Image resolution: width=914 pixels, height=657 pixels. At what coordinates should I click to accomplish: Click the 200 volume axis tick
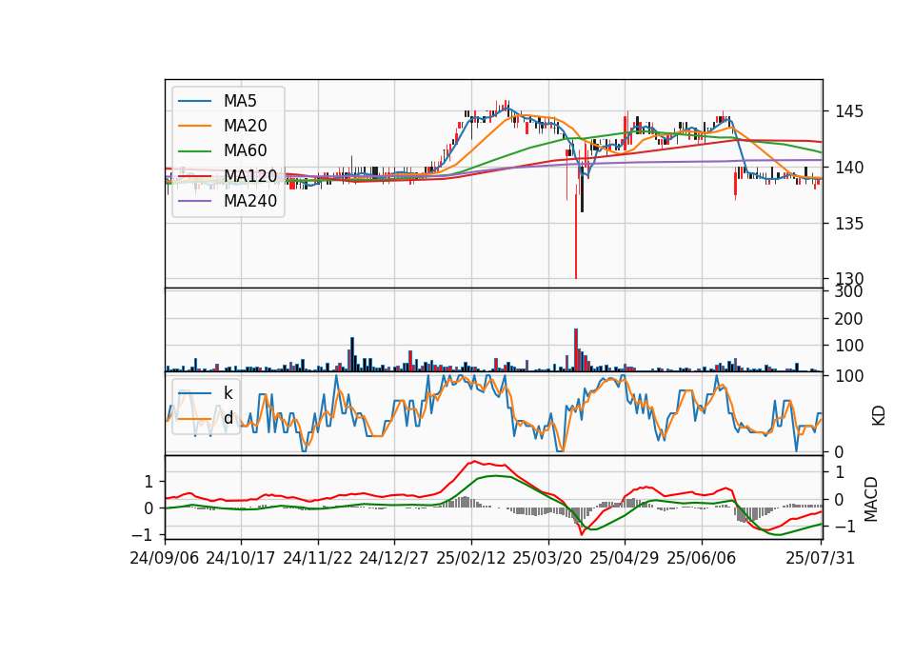click(x=849, y=319)
